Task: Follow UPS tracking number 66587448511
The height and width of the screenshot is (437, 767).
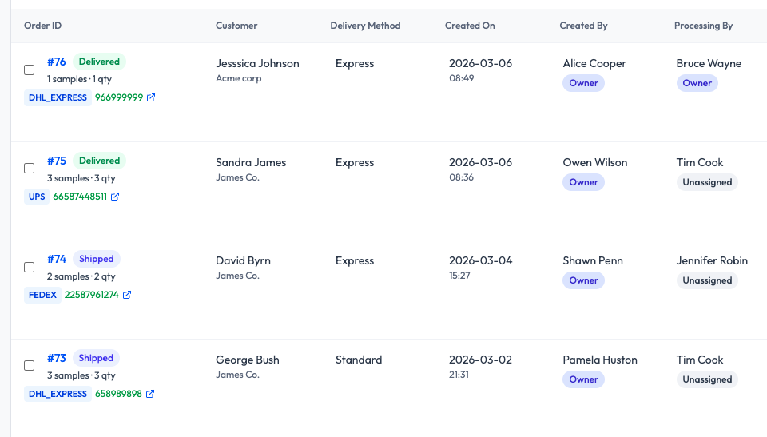Action: [80, 197]
